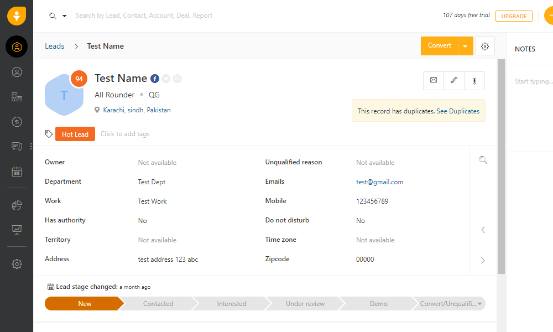Open the Facebook profile icon beside Test Name

(155, 79)
